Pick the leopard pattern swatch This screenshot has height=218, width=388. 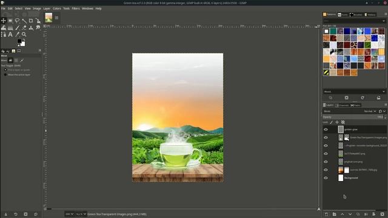[x=353, y=45]
